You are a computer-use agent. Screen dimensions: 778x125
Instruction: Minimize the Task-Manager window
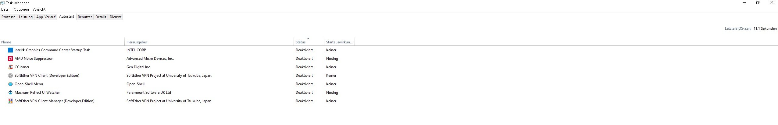[x=744, y=3]
